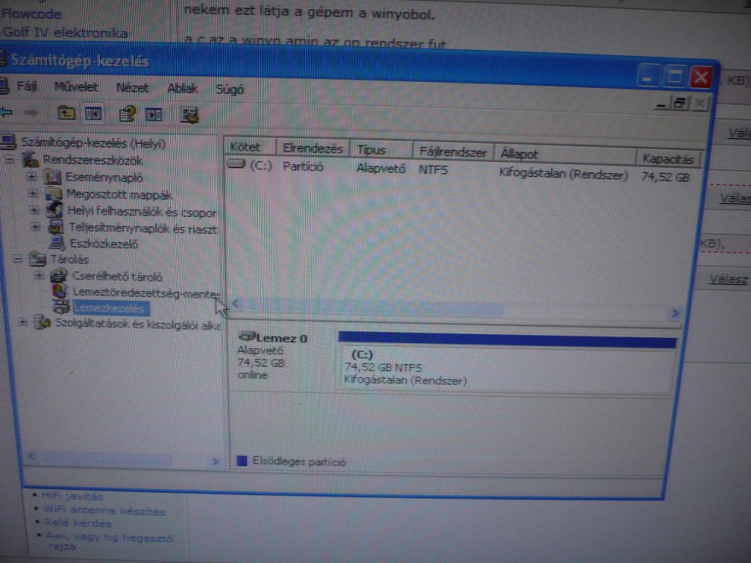
Task: Expand the Megosztott mappák node
Action: click(x=33, y=194)
